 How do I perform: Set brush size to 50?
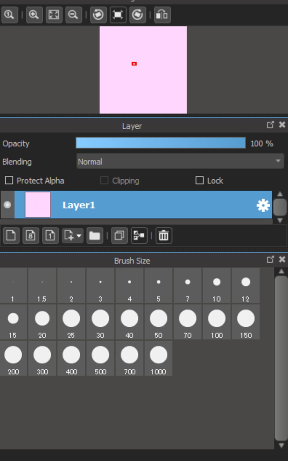click(x=159, y=322)
